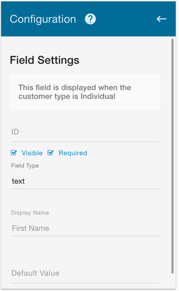Viewport: 179px width, 291px height.
Task: Toggle the Visible checkbox
Action: 14,153
